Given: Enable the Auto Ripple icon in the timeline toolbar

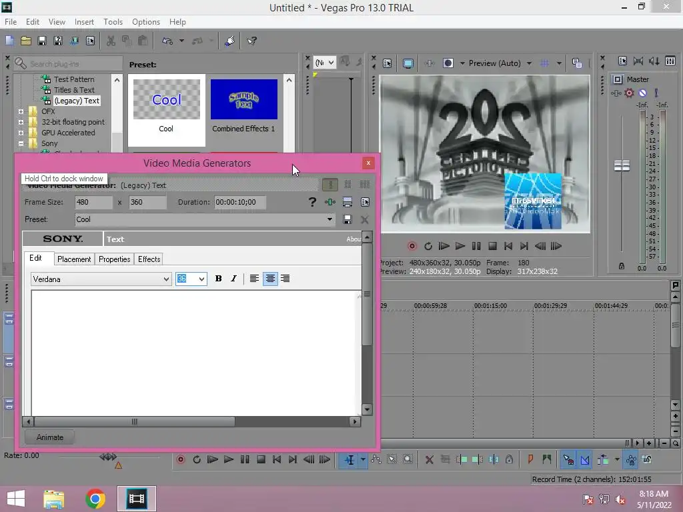Looking at the screenshot, I should point(602,460).
